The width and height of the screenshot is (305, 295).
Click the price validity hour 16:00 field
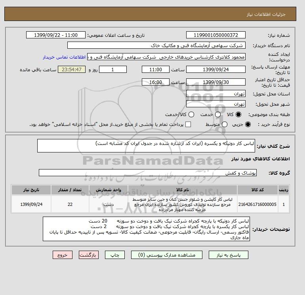156,82
